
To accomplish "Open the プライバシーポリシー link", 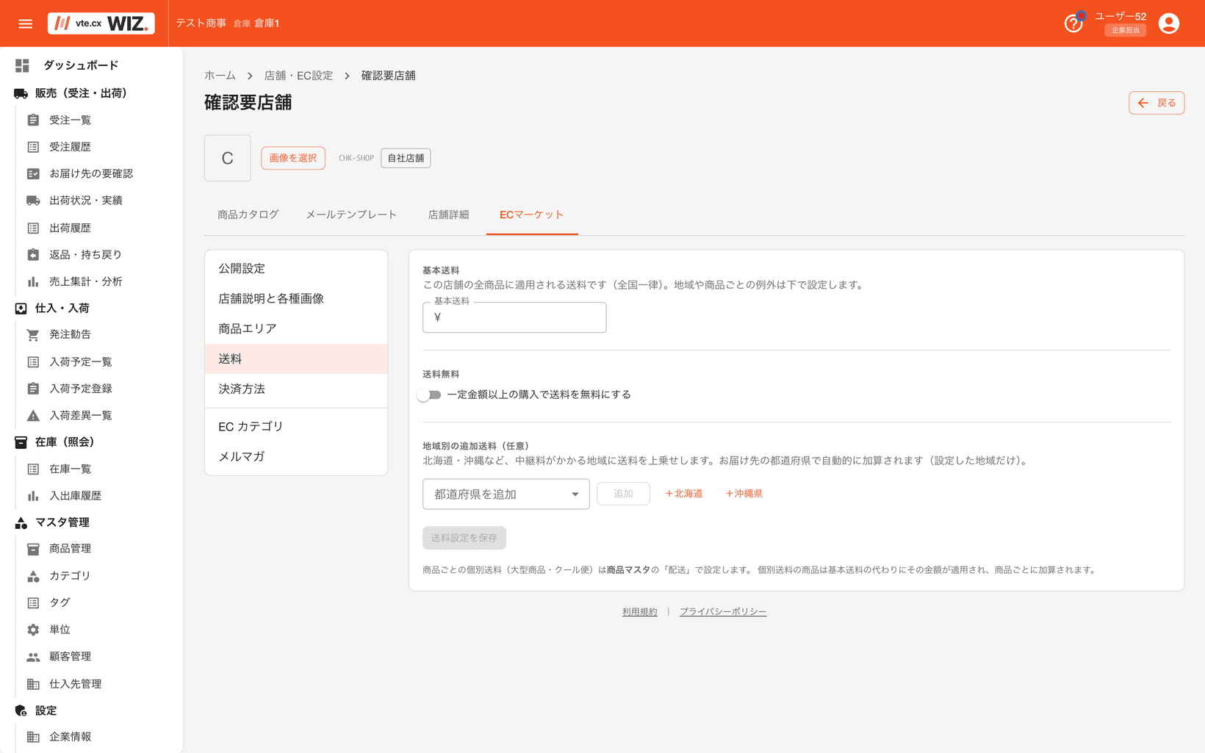I will point(723,612).
